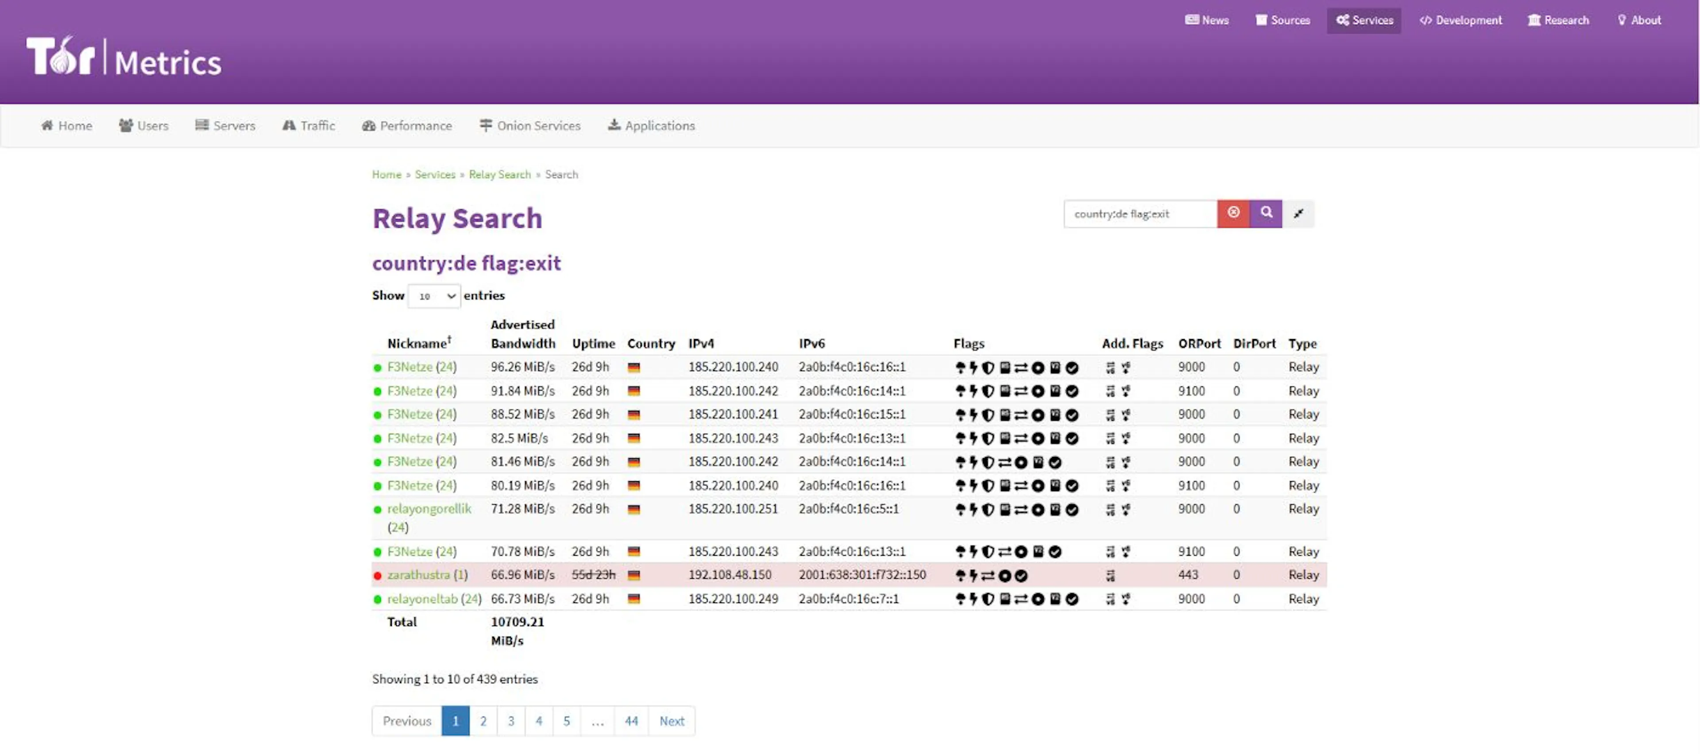Go to the Traffic navigation tab

[308, 125]
